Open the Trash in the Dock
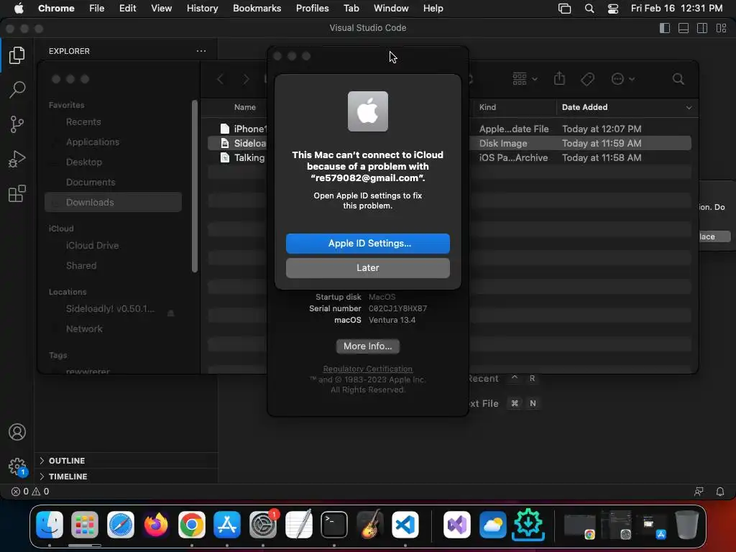Image resolution: width=736 pixels, height=552 pixels. click(686, 525)
